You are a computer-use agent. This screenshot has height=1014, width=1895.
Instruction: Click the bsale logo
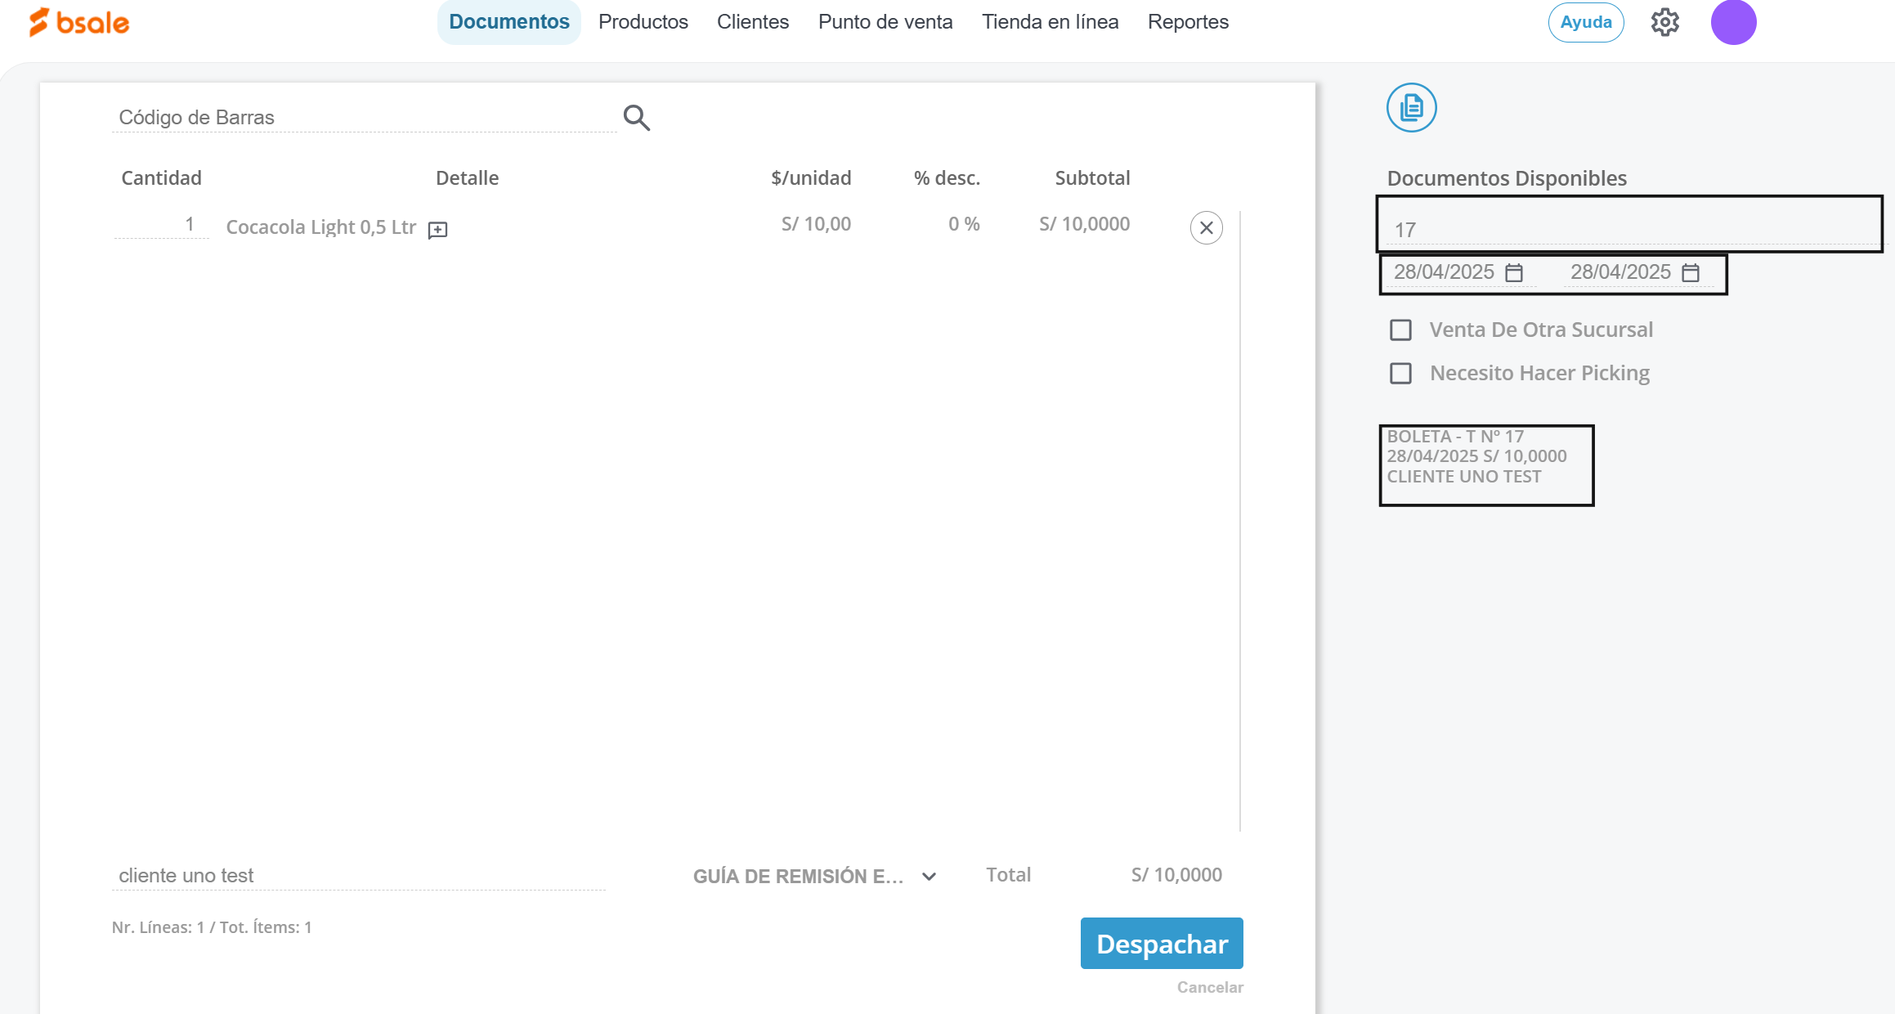79,22
